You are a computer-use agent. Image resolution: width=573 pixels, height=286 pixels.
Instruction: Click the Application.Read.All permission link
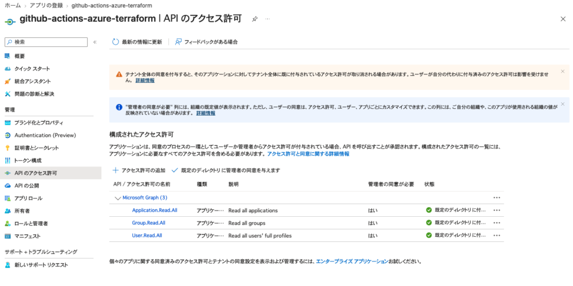click(x=154, y=210)
